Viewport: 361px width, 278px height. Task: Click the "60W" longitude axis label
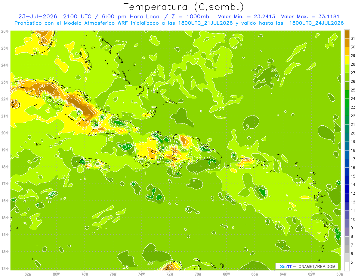pyautogui.click(x=340, y=274)
